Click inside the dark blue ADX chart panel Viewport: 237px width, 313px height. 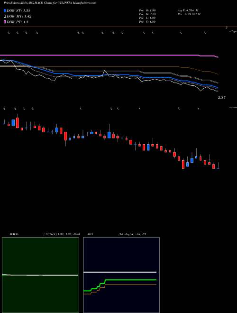(121, 275)
